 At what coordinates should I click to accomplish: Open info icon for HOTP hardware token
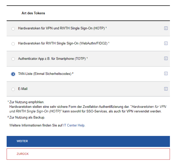coord(166,28)
